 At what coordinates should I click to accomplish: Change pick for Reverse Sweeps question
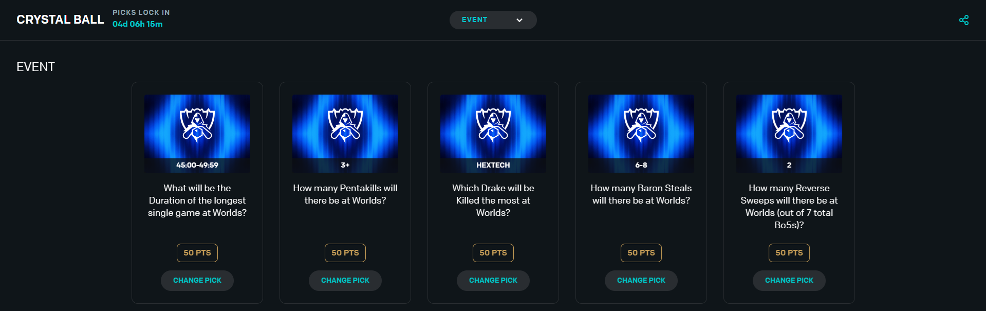789,280
